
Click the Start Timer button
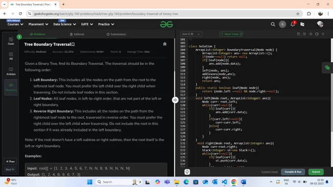click(x=231, y=34)
